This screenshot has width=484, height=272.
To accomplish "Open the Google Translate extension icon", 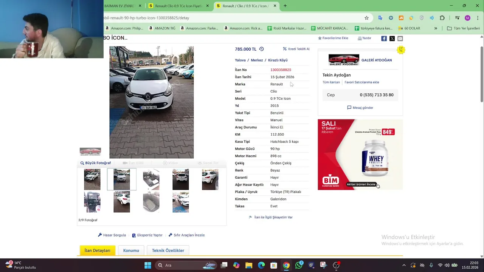I will [380, 18].
